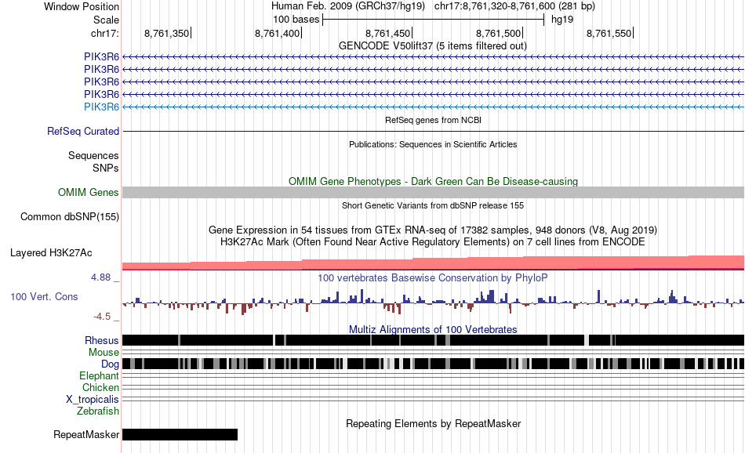Click the 8,761,350 ruler position
The image size is (745, 453).
(x=167, y=33)
